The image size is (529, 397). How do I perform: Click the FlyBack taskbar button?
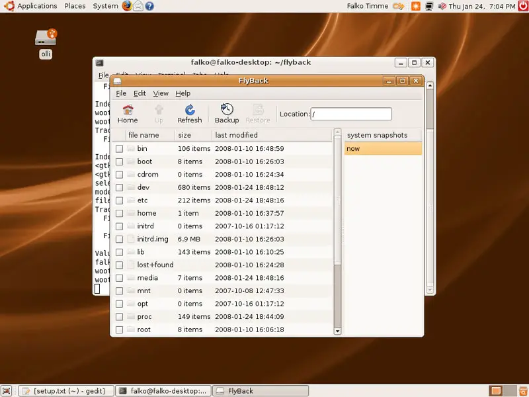click(x=261, y=391)
